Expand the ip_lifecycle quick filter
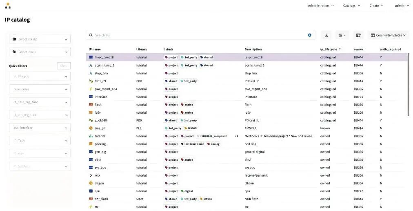413x211 pixels. coord(40,76)
